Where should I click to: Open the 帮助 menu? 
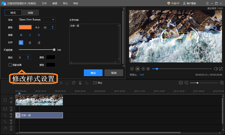(75, 3)
